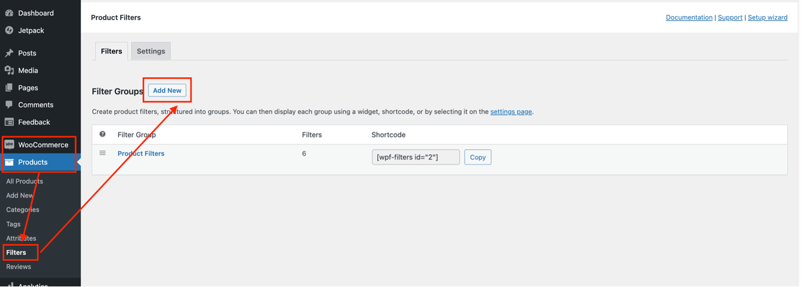Image resolution: width=803 pixels, height=287 pixels.
Task: Click the Shortcode column header
Action: pos(389,135)
